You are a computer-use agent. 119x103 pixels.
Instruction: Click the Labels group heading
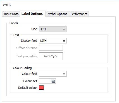pyautogui.click(x=14, y=23)
